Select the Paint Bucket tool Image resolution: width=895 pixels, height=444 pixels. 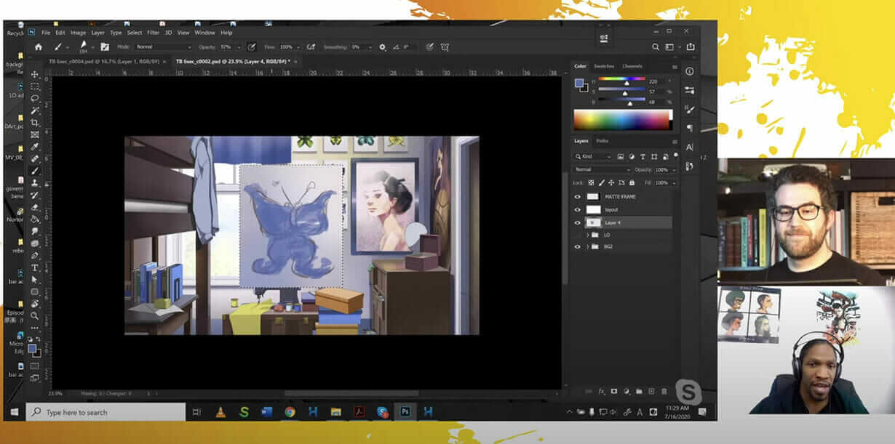[x=34, y=219]
